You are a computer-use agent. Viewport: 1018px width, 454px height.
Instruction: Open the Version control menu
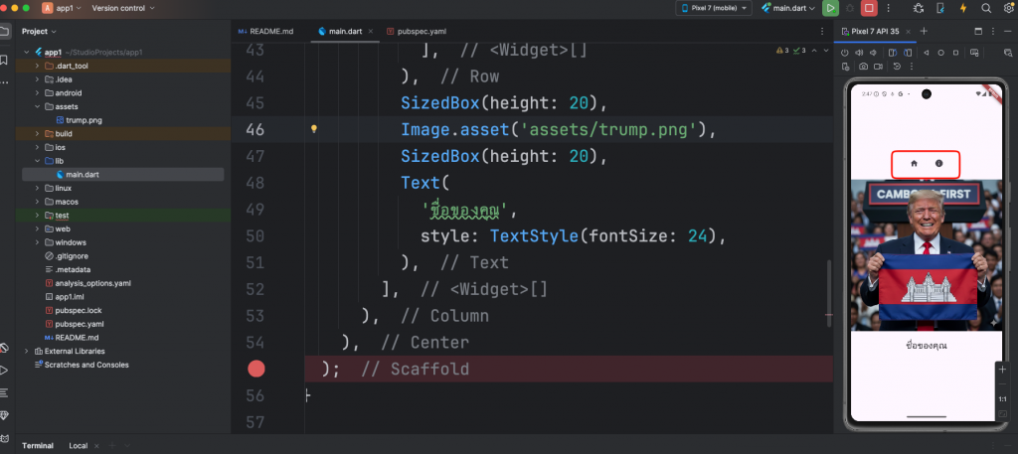pyautogui.click(x=122, y=8)
